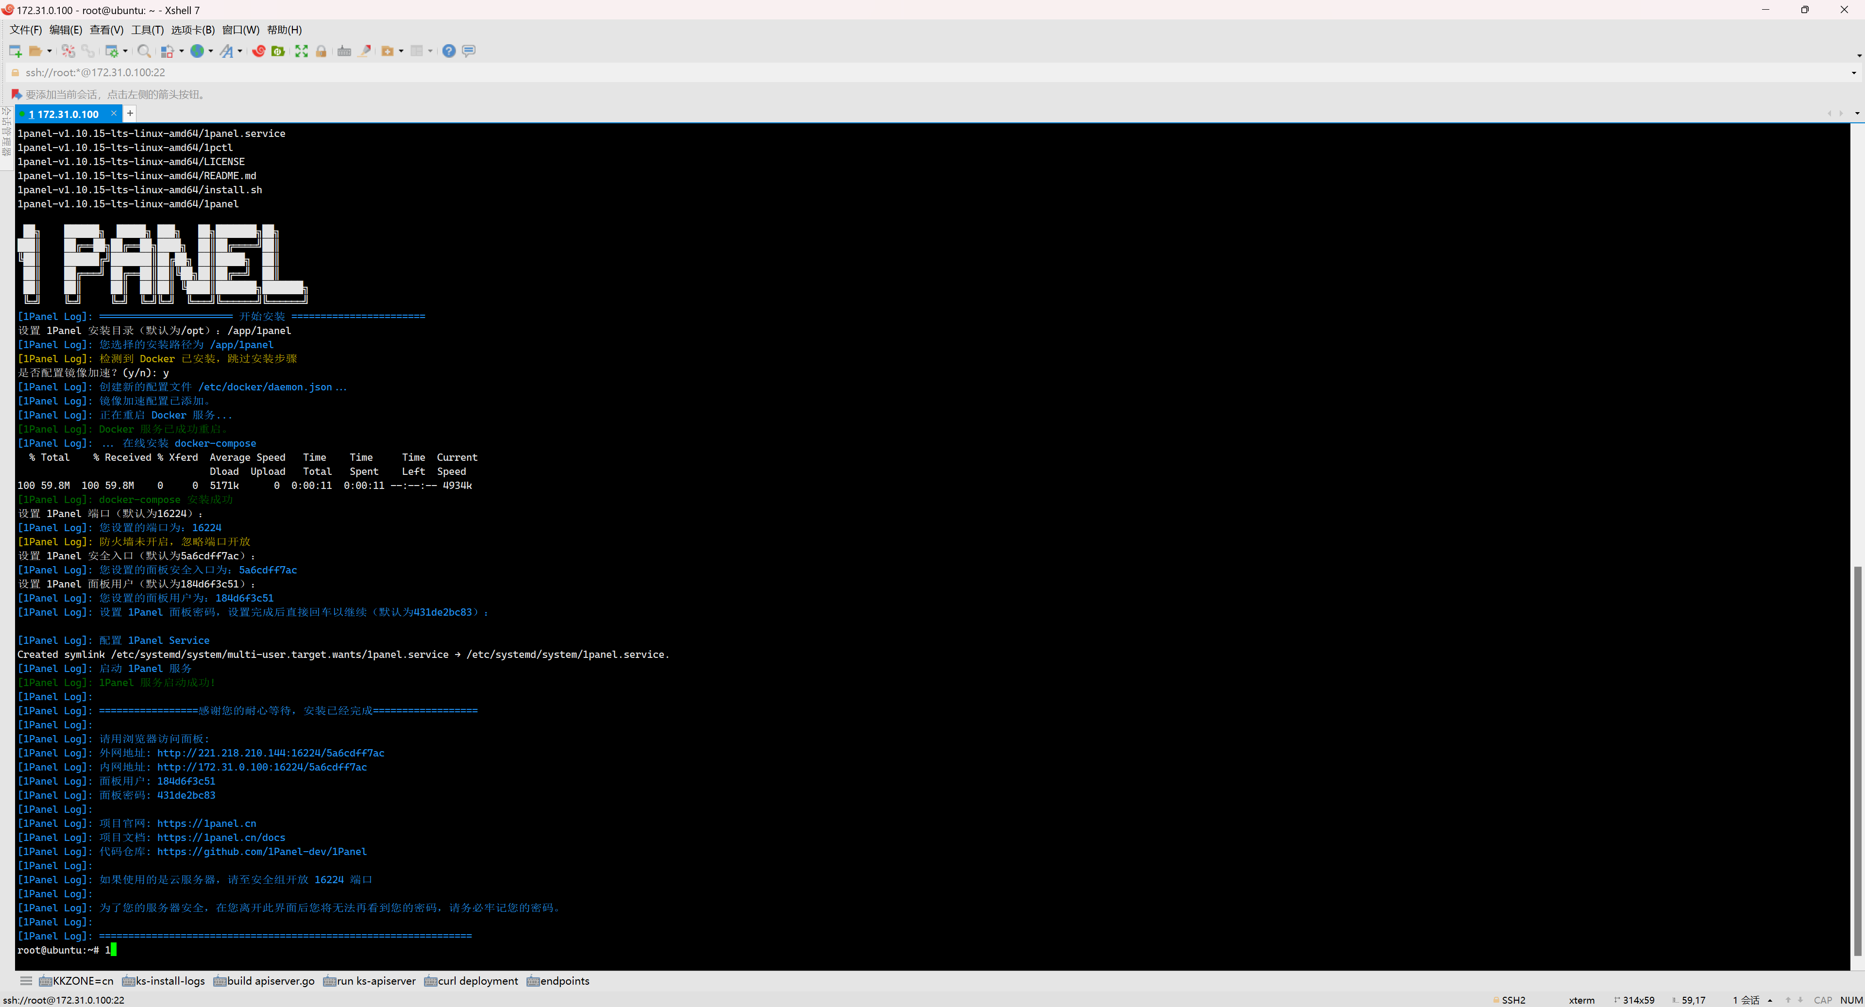Open the quick command bar hamburger menu
Image resolution: width=1865 pixels, height=1007 pixels.
click(x=26, y=981)
